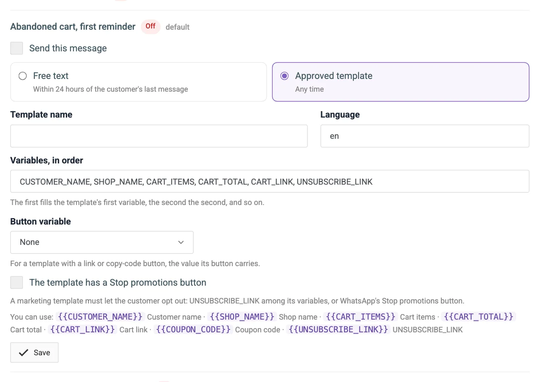Click the Template name input field
The image size is (539, 382).
pos(159,136)
